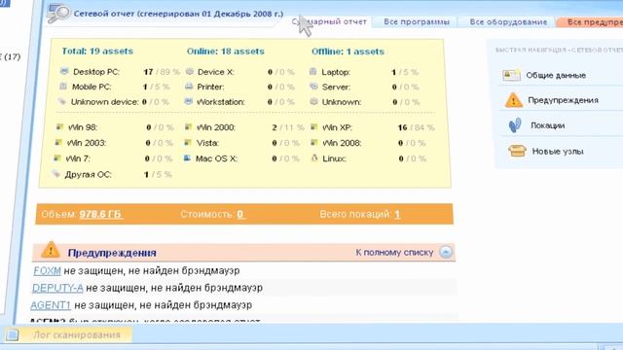The height and width of the screenshot is (350, 623).
Task: Collapse the Предупреждения section with round arrow
Action: click(446, 252)
